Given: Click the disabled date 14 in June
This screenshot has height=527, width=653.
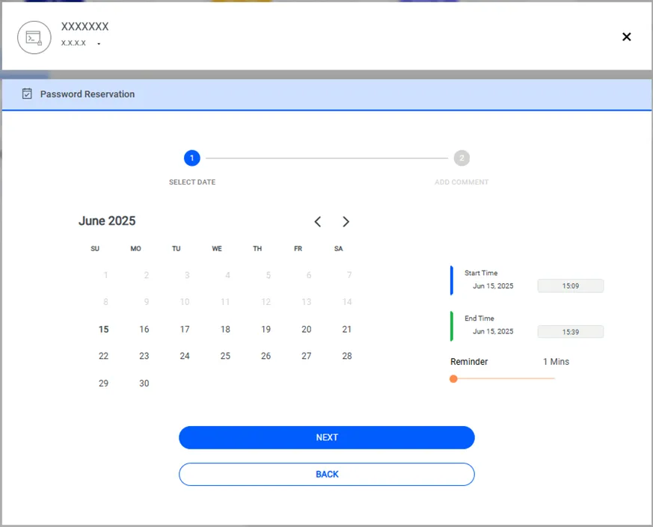Looking at the screenshot, I should tap(347, 302).
